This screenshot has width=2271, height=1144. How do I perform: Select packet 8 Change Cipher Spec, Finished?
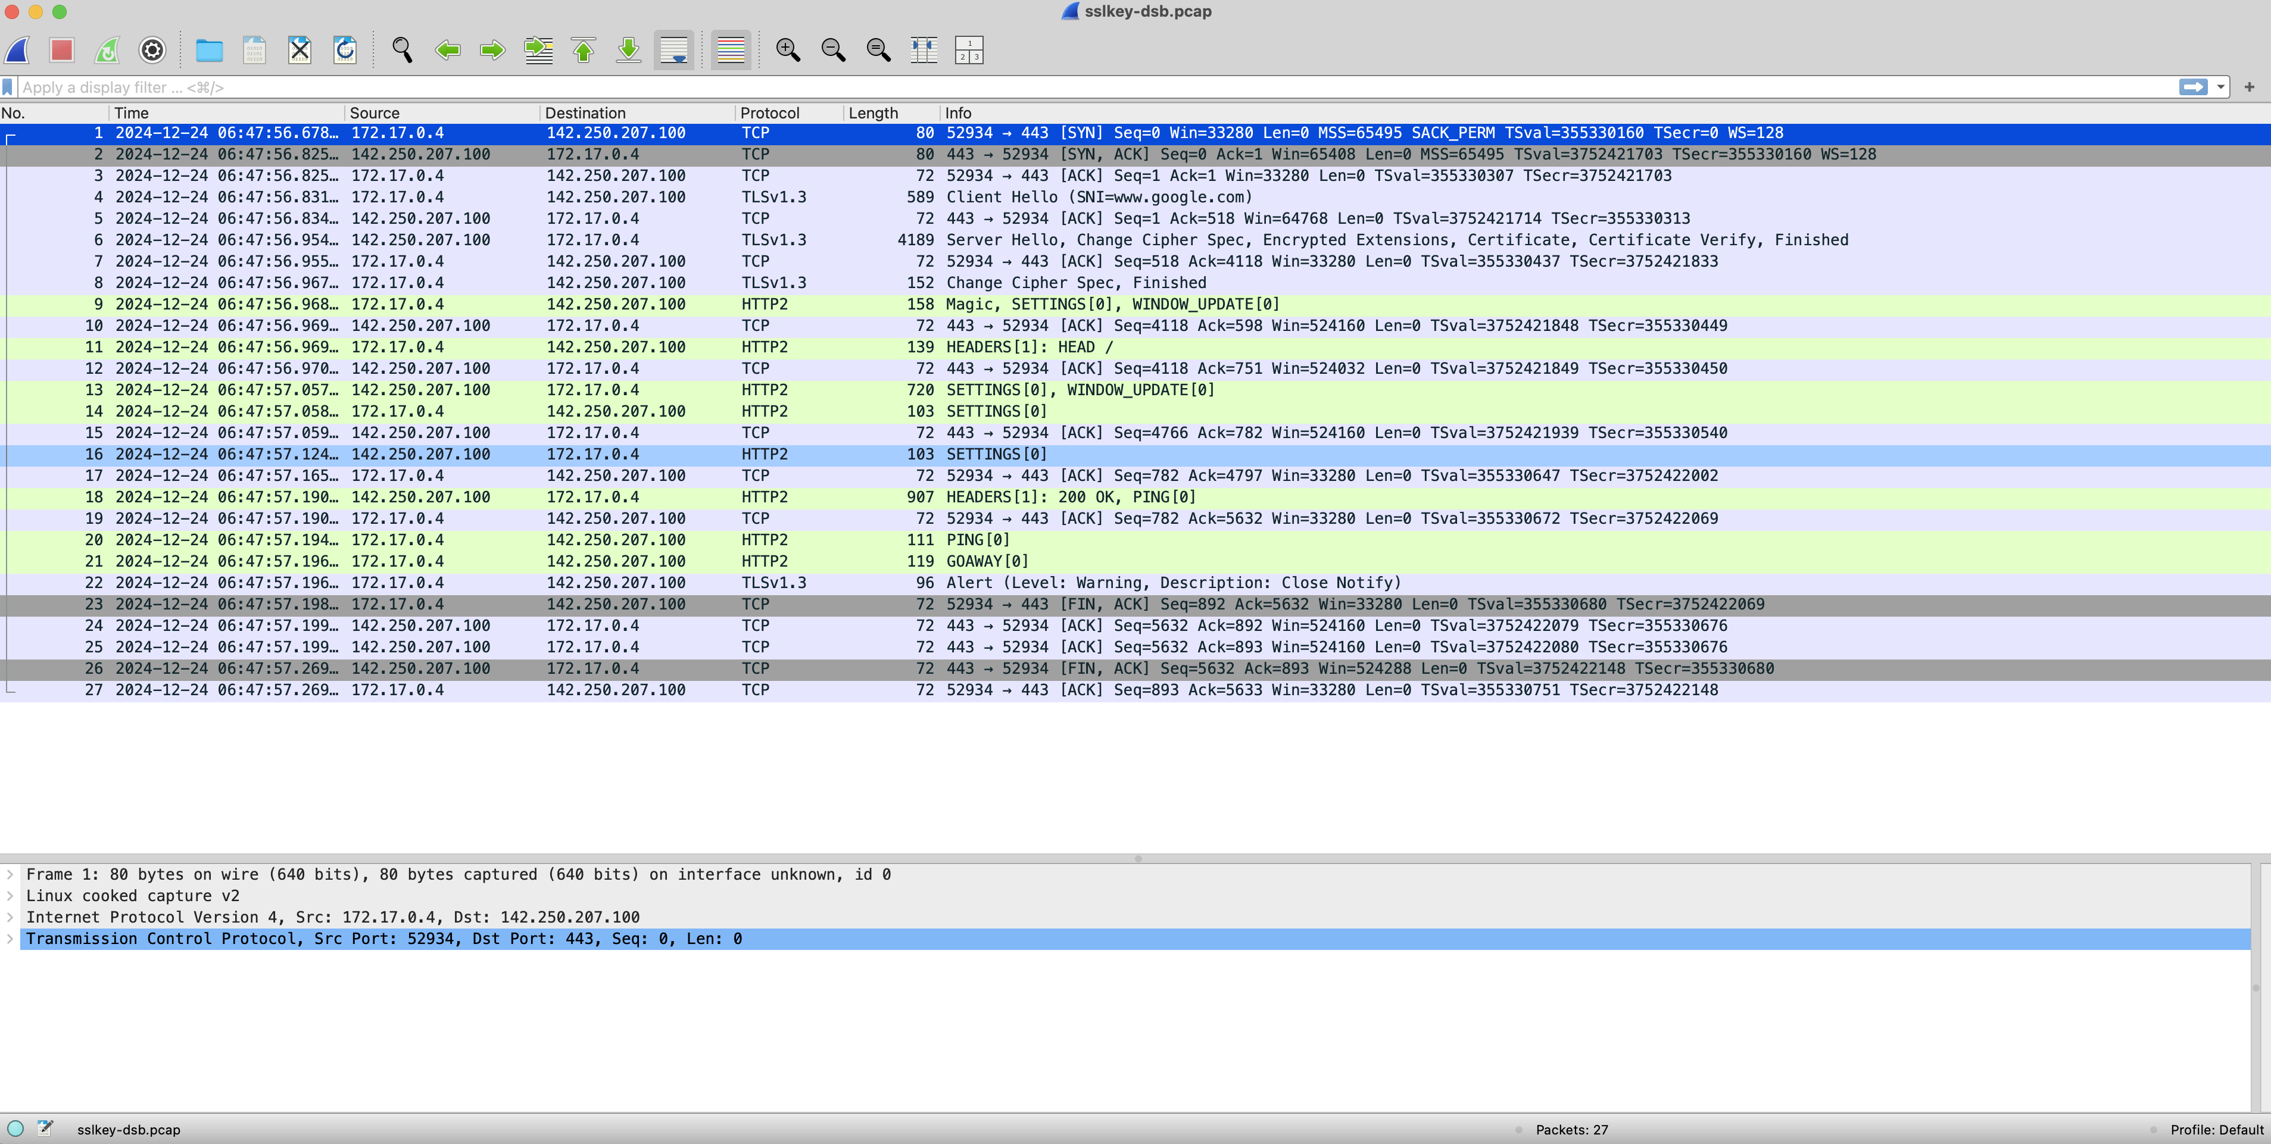tap(1135, 283)
